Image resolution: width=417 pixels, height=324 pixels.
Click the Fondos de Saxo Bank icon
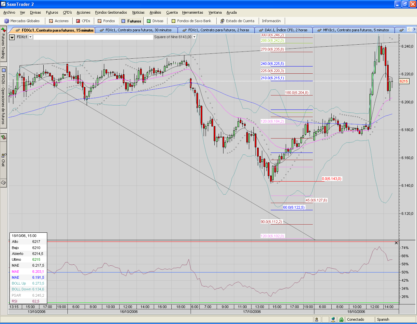click(x=174, y=21)
